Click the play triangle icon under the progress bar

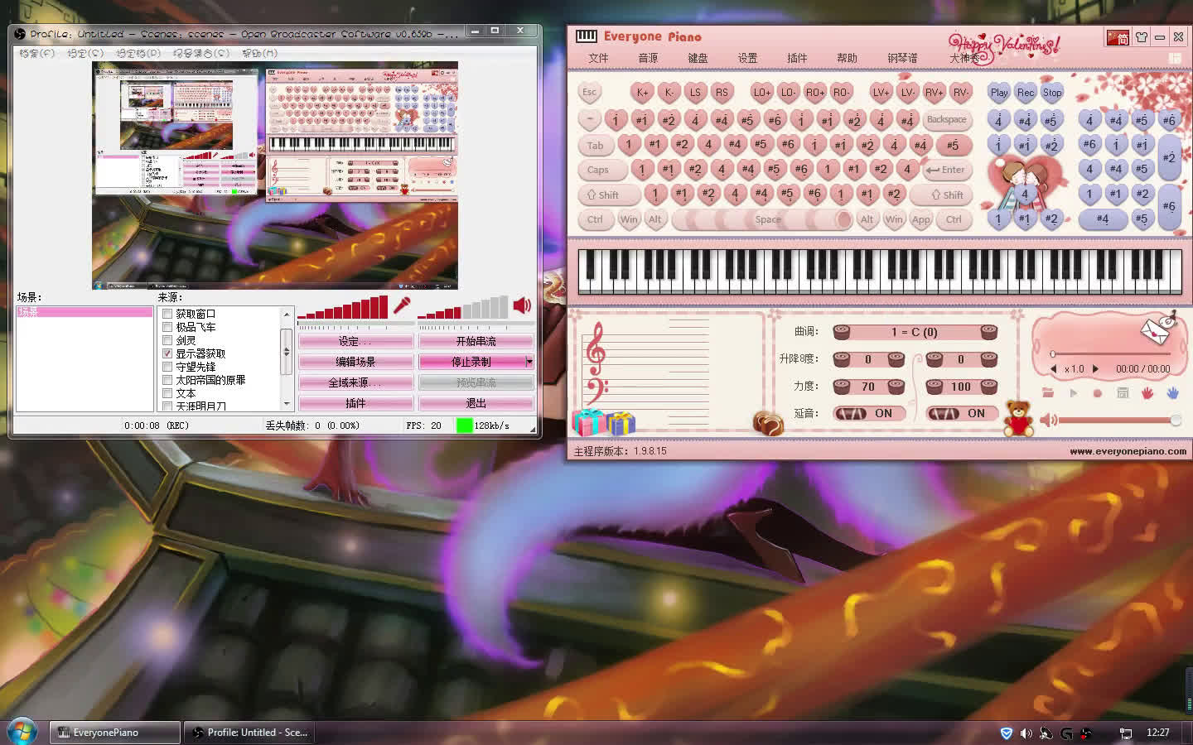click(x=1073, y=393)
